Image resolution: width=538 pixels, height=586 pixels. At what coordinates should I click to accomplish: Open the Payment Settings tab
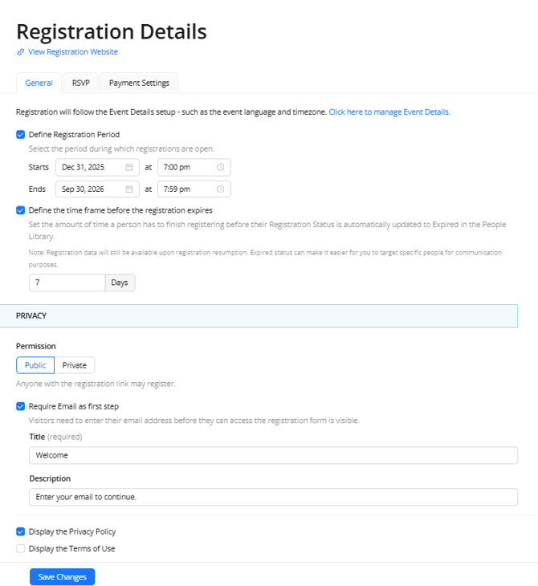(139, 83)
